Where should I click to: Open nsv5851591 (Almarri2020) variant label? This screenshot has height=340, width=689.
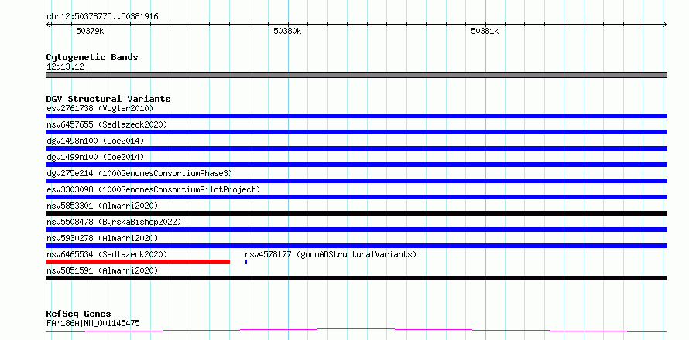coord(102,270)
